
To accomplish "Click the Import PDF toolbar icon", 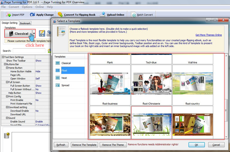I will pos(9,14).
